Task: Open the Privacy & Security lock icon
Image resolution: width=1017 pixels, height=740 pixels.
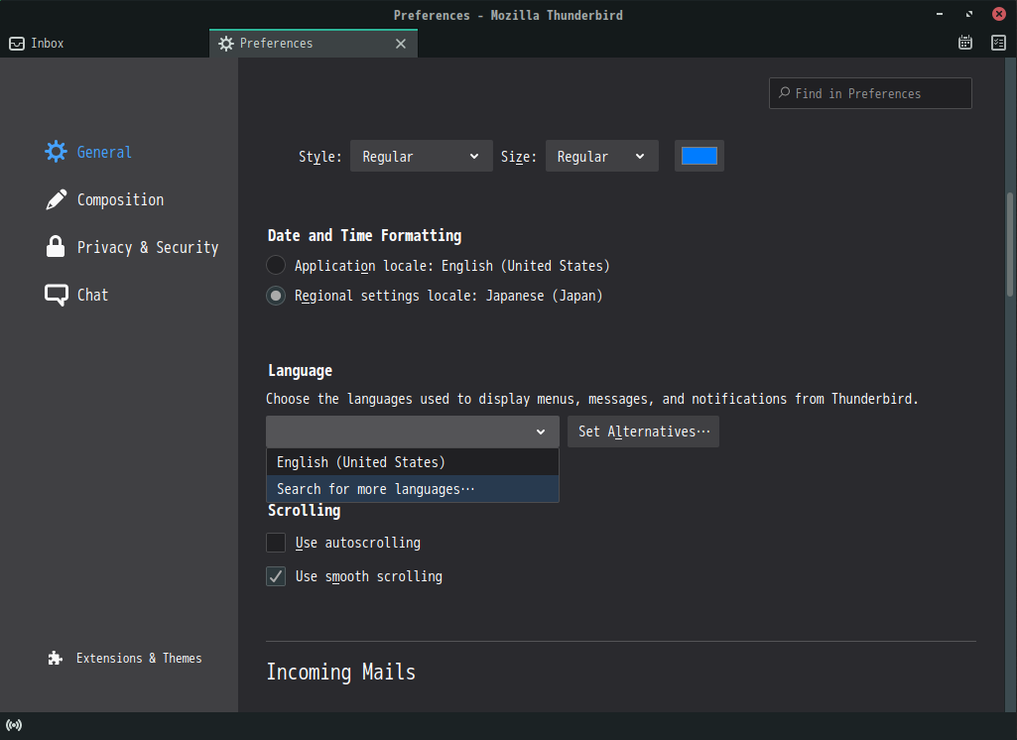Action: (56, 247)
